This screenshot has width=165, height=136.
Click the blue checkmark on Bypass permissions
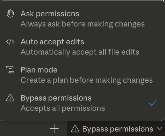[x=153, y=103]
